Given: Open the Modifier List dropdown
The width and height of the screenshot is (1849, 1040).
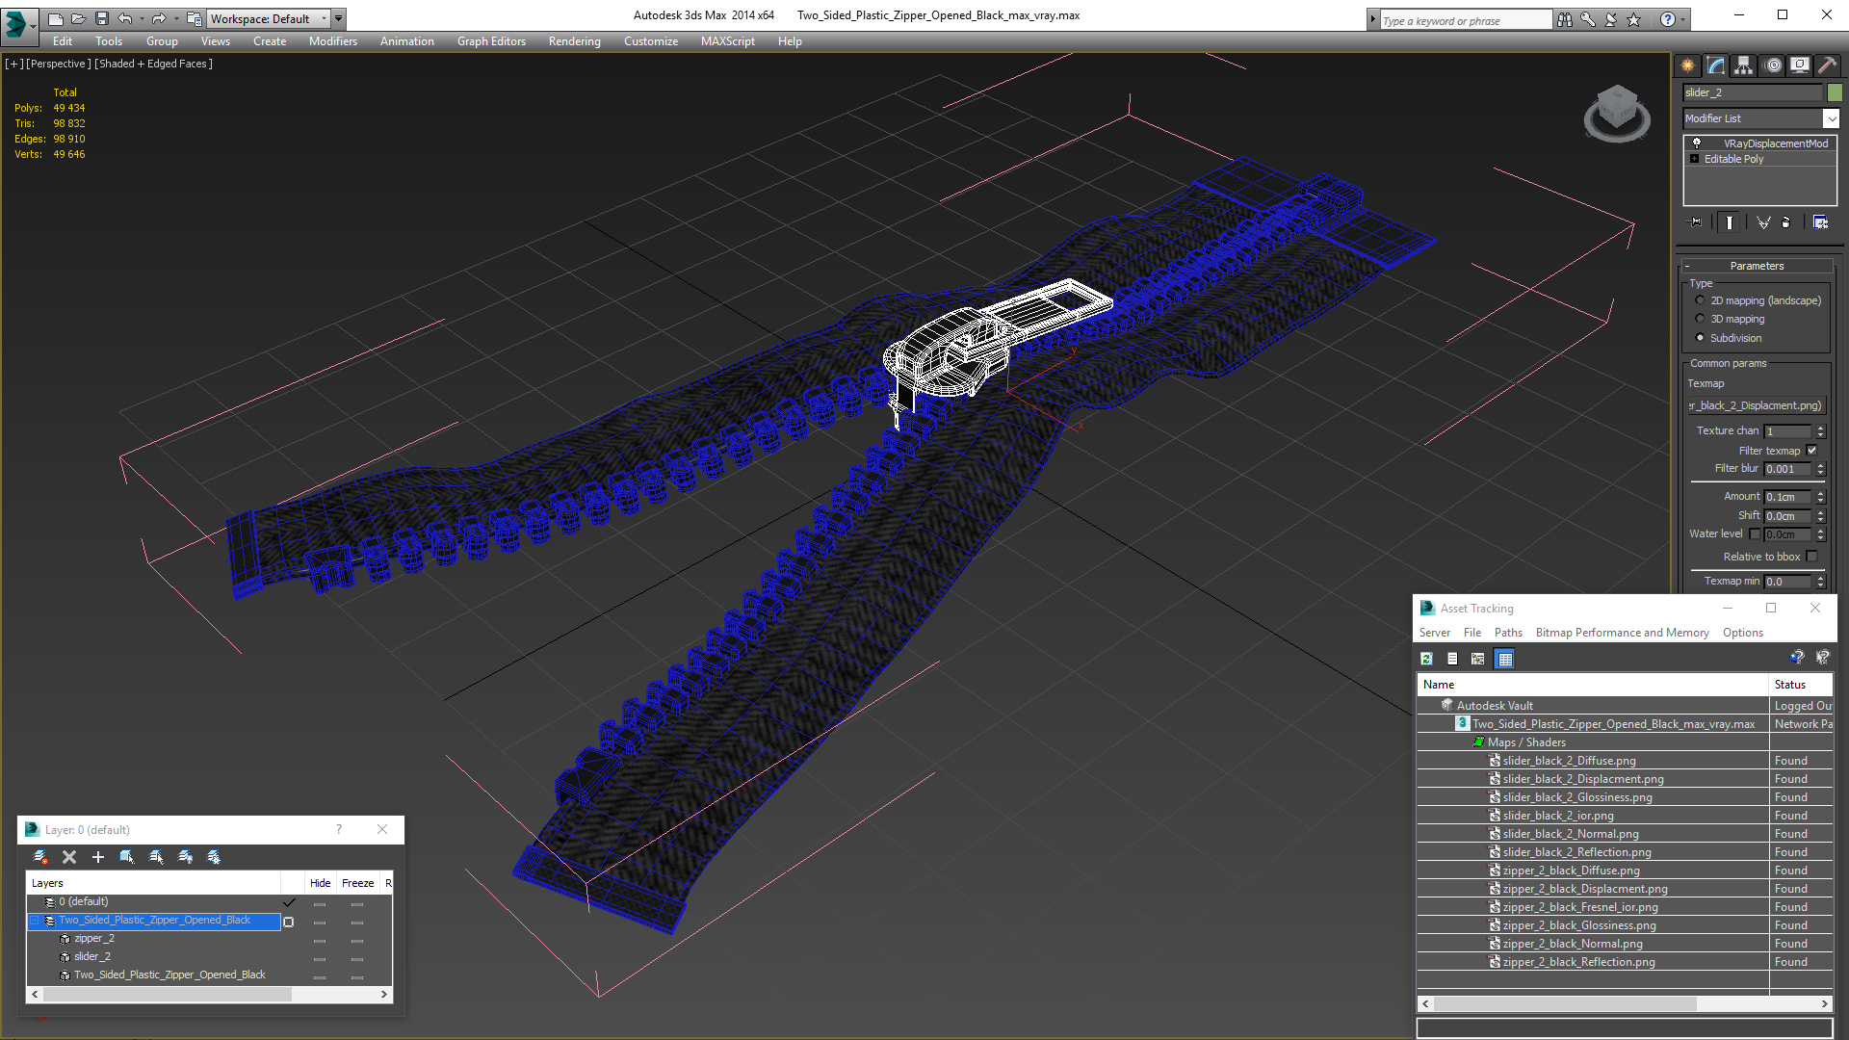Looking at the screenshot, I should click(1830, 118).
